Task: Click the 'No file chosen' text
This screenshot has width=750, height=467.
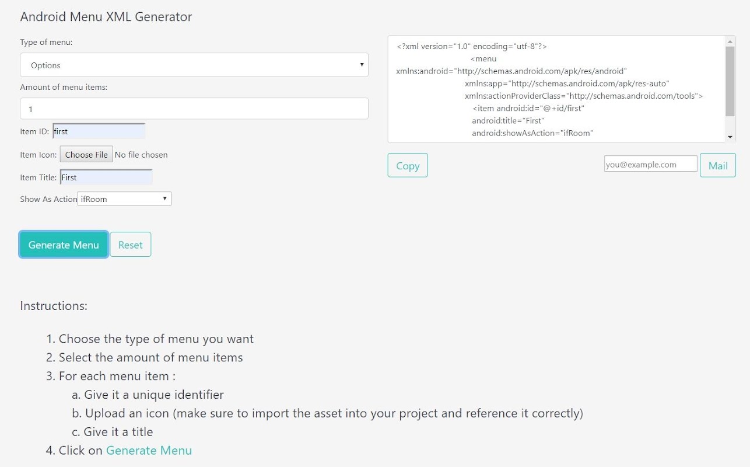Action: 141,155
